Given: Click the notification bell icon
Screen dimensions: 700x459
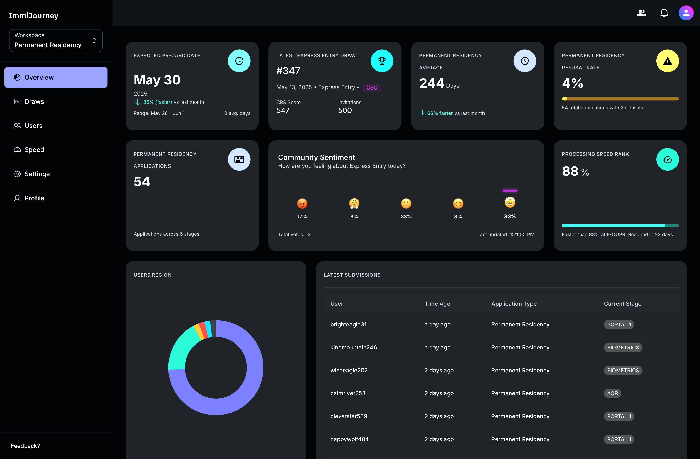Looking at the screenshot, I should pyautogui.click(x=664, y=13).
